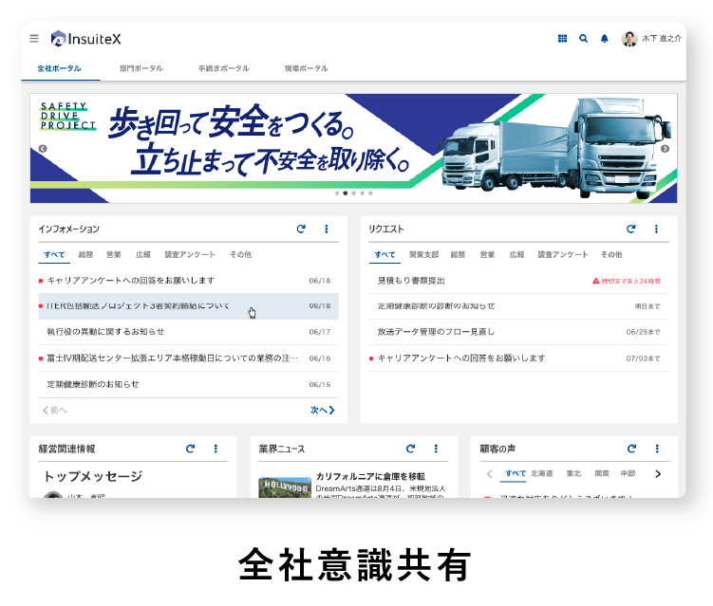
Task: Select 北海道 tab in 顧客の声
Action: 542,473
